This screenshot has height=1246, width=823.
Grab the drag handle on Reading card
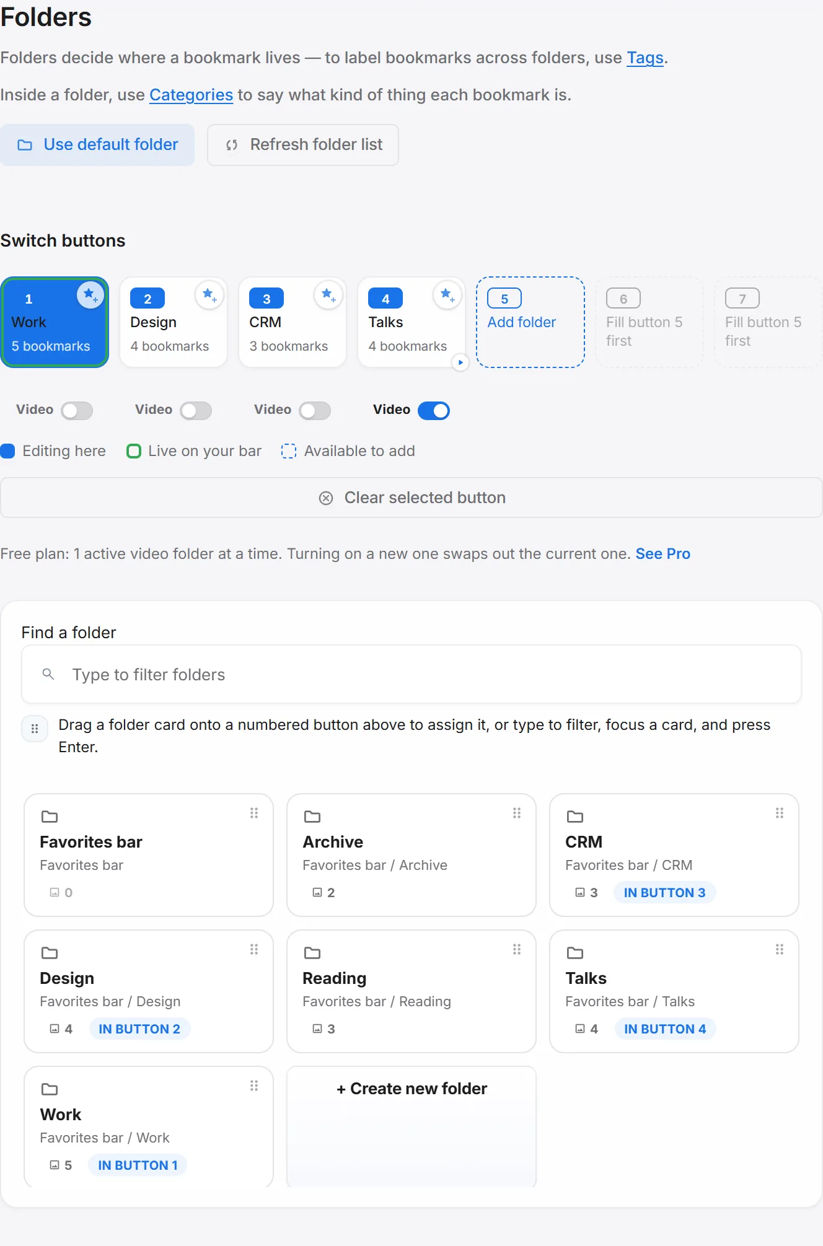517,949
